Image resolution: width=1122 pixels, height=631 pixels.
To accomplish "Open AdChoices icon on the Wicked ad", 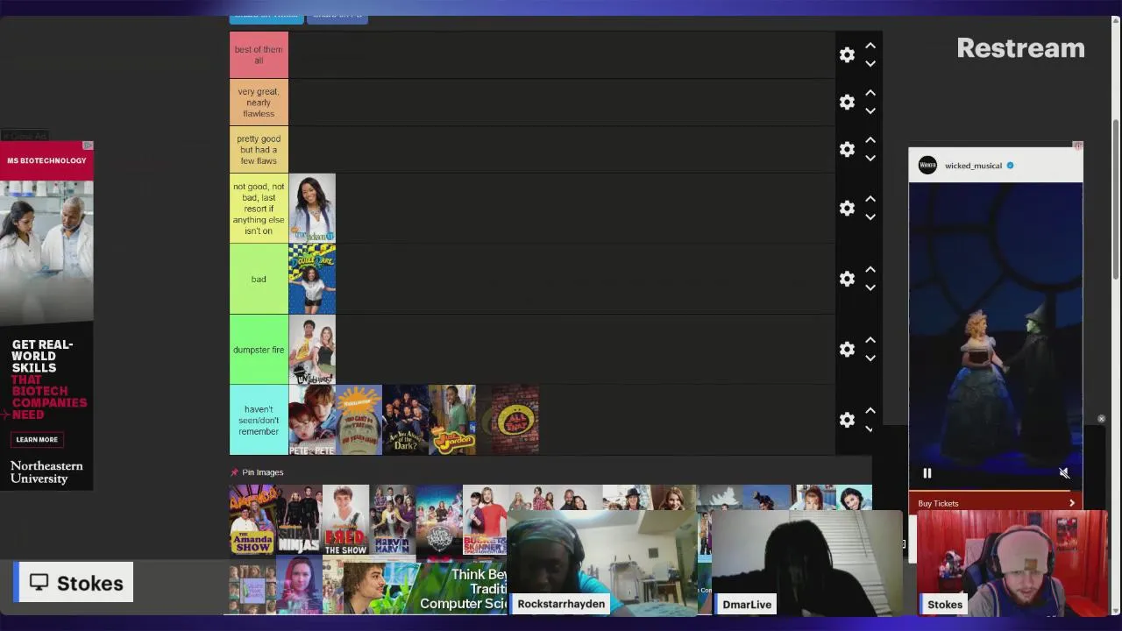I will point(1078,145).
